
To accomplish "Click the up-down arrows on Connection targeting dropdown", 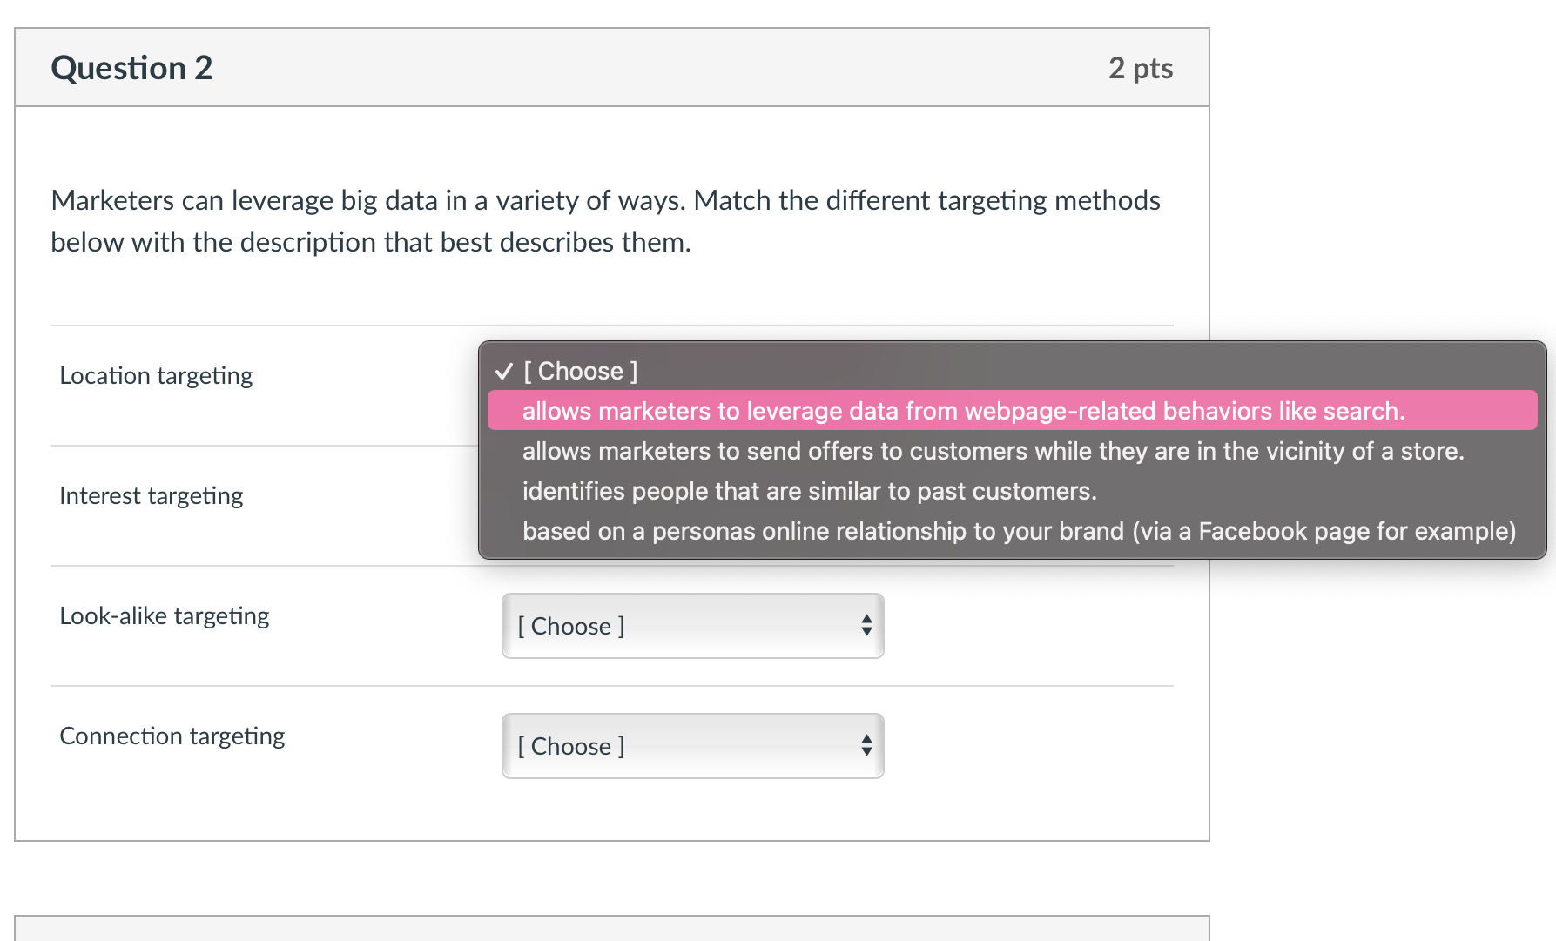I will (x=866, y=746).
